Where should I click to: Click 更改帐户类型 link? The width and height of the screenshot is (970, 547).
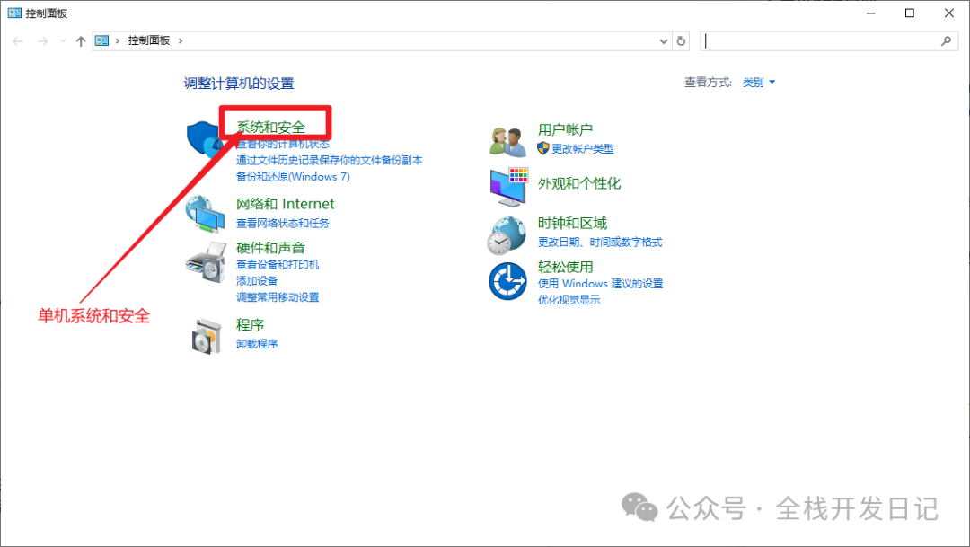point(583,148)
